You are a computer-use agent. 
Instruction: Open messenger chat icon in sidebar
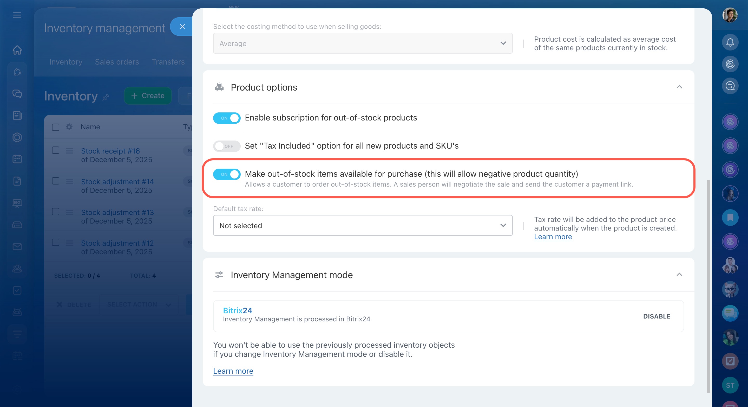tap(17, 94)
